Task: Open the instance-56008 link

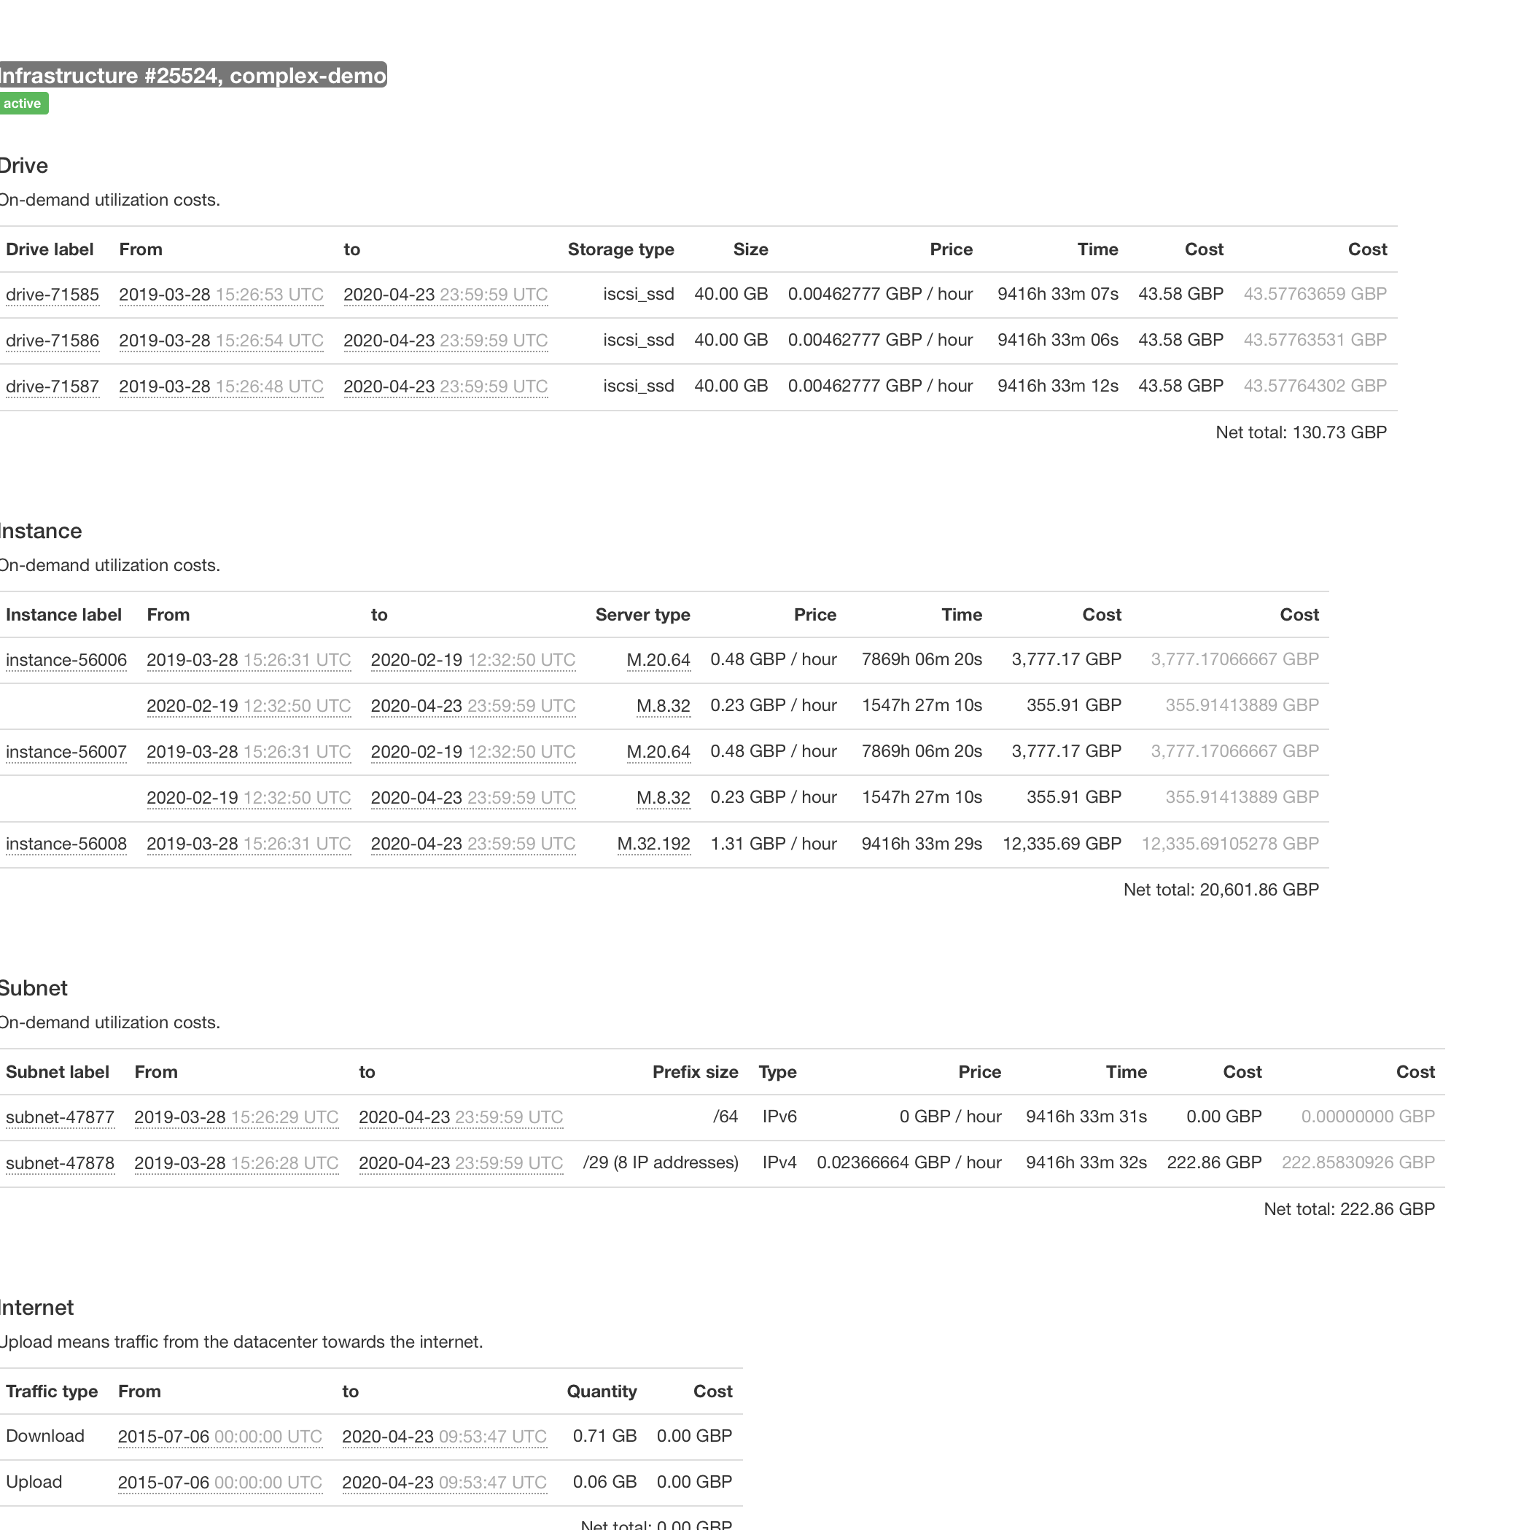Action: tap(66, 844)
